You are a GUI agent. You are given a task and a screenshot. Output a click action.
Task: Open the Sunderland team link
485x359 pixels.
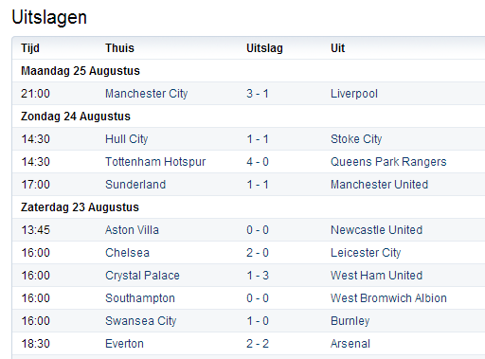(135, 185)
